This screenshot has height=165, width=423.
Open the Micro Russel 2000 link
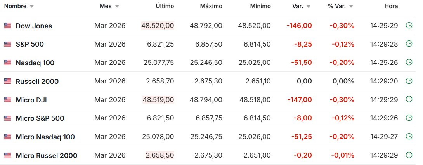point(47,156)
